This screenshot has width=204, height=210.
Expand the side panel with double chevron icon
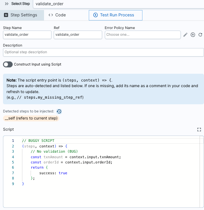point(7,4)
